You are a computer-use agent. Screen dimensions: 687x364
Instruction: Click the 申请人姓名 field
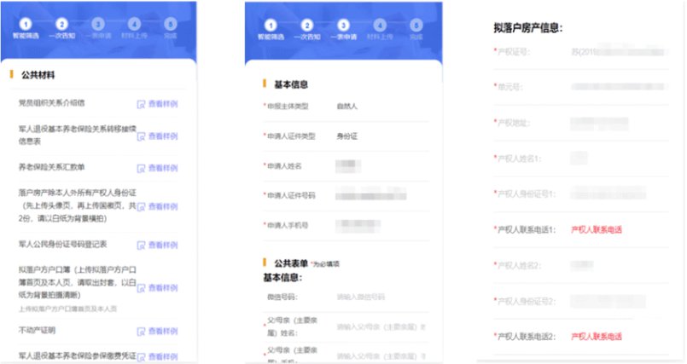click(x=346, y=166)
